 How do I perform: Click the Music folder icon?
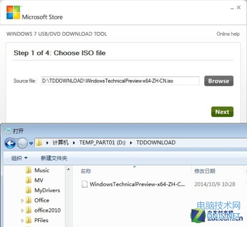click(29, 170)
